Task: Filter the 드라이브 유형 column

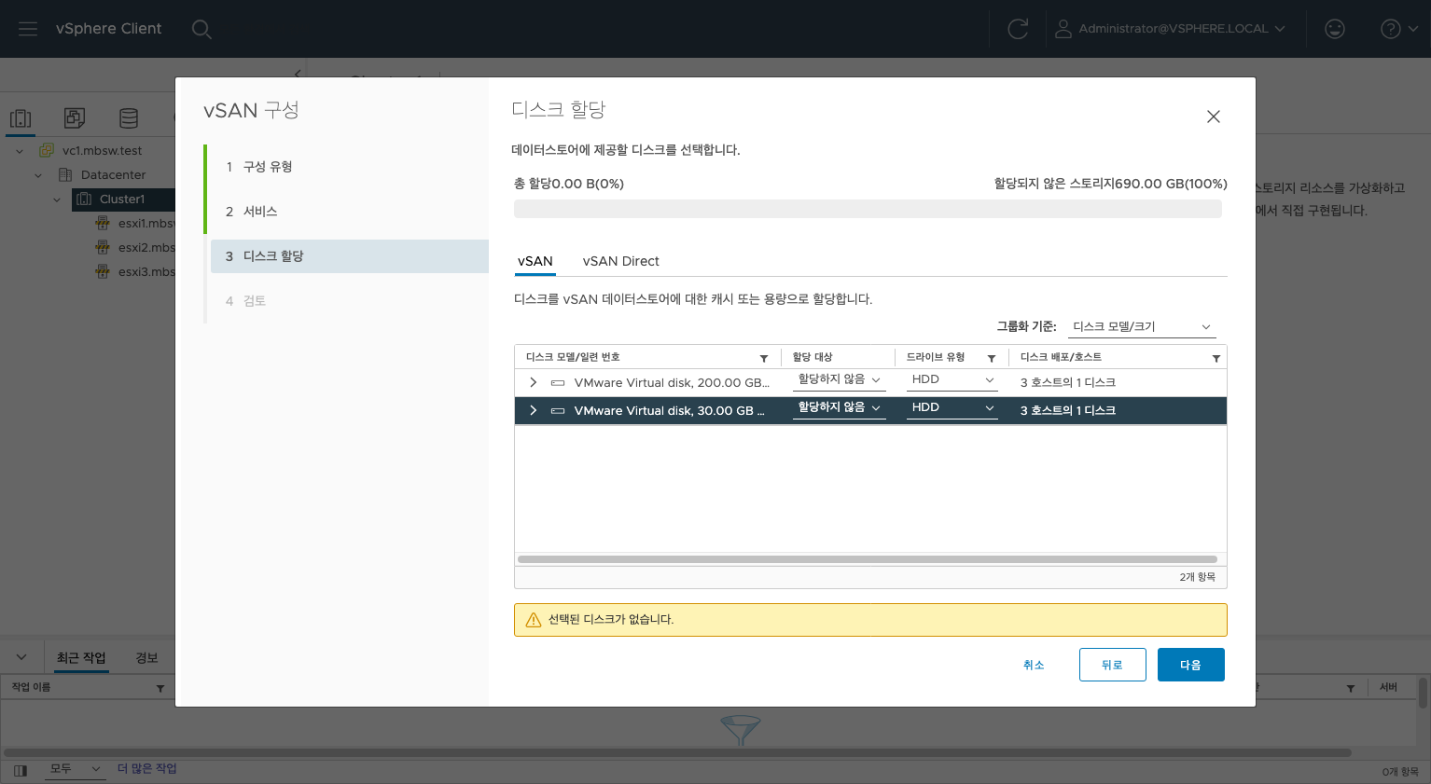Action: click(x=992, y=358)
